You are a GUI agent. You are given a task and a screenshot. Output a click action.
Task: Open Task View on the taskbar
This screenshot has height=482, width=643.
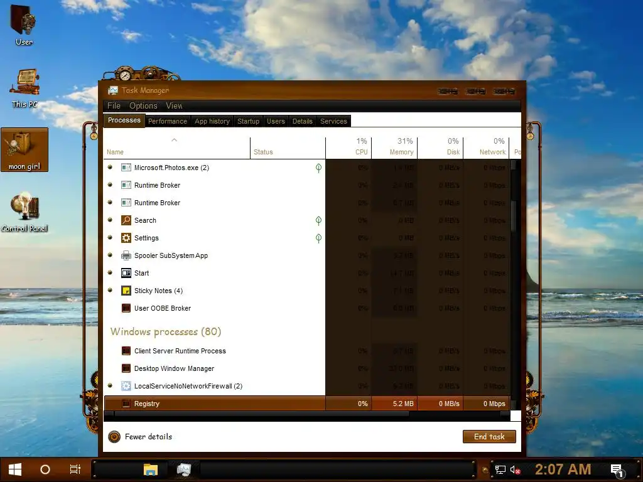pos(75,469)
